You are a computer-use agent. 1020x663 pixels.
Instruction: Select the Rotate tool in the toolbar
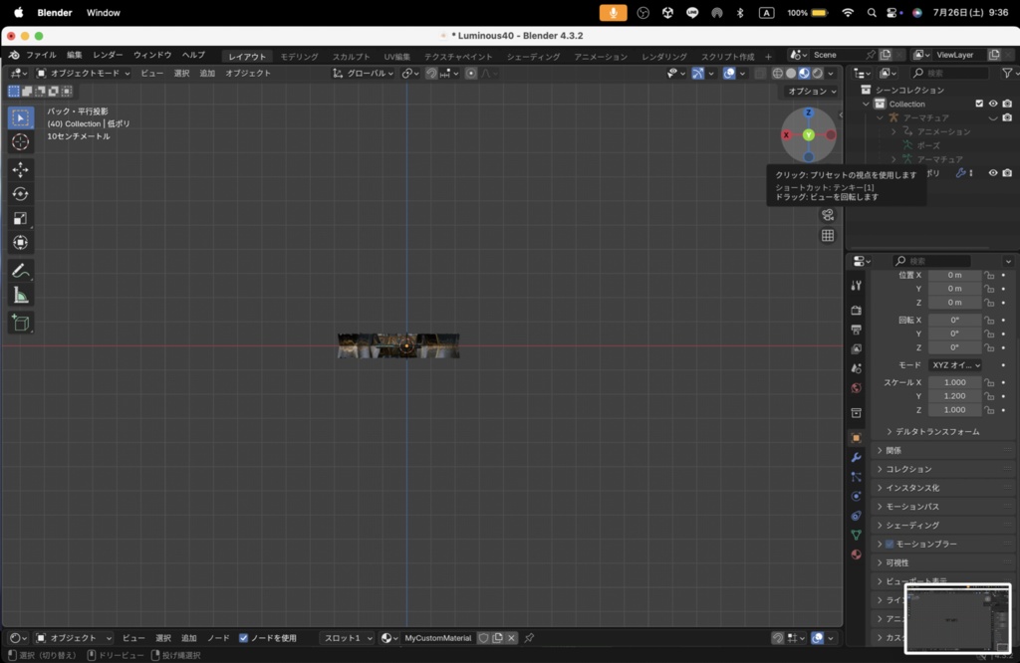[21, 194]
